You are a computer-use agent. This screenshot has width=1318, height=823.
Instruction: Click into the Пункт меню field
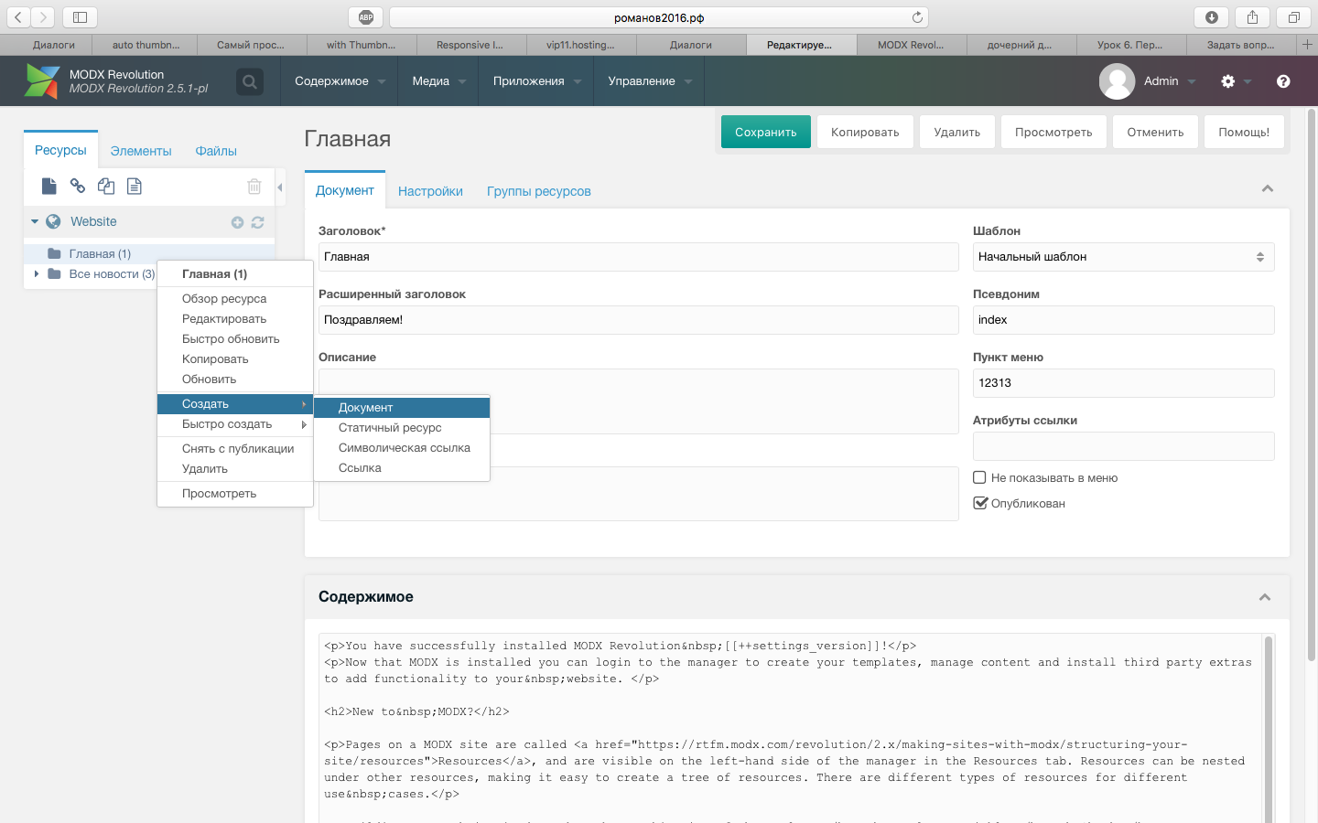(x=1123, y=383)
